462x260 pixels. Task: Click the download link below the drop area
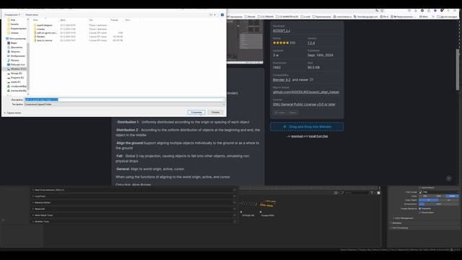[x=297, y=136]
